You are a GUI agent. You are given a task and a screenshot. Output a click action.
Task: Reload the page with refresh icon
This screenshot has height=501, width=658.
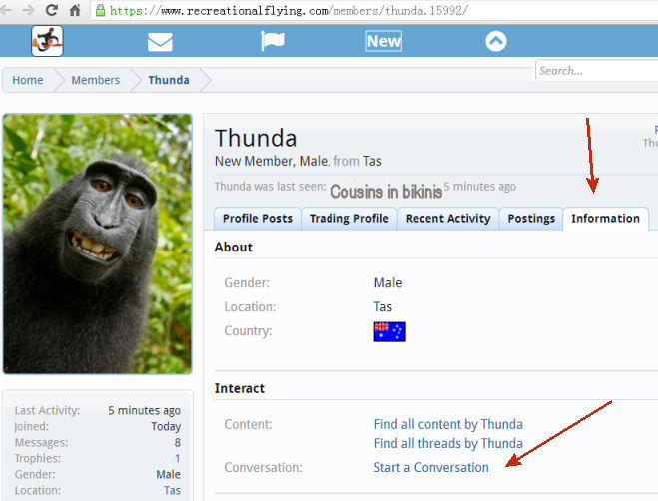pyautogui.click(x=52, y=10)
